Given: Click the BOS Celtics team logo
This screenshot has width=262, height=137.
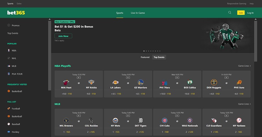Looking at the screenshot, I should (190, 82).
